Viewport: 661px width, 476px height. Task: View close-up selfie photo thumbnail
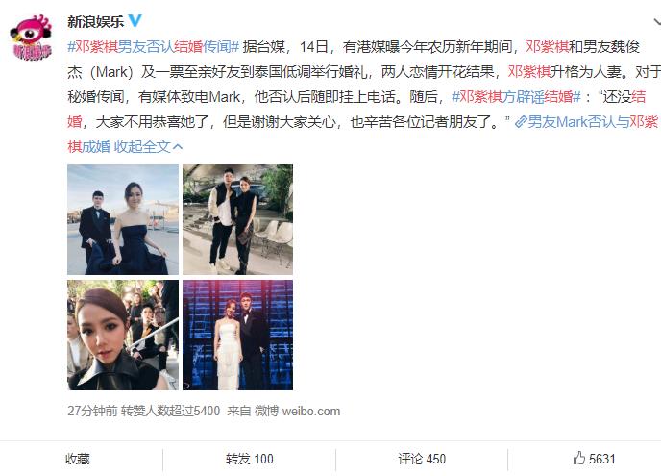123,335
